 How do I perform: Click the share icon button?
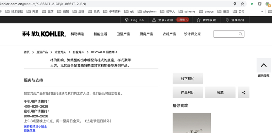pos(243,93)
